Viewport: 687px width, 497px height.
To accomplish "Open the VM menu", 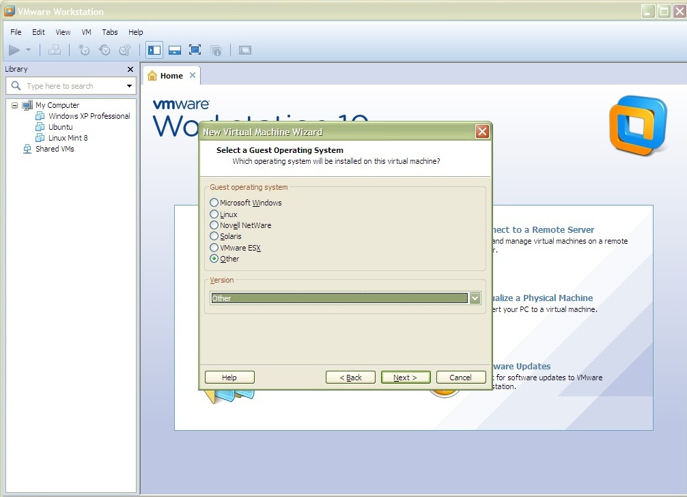I will pyautogui.click(x=86, y=32).
